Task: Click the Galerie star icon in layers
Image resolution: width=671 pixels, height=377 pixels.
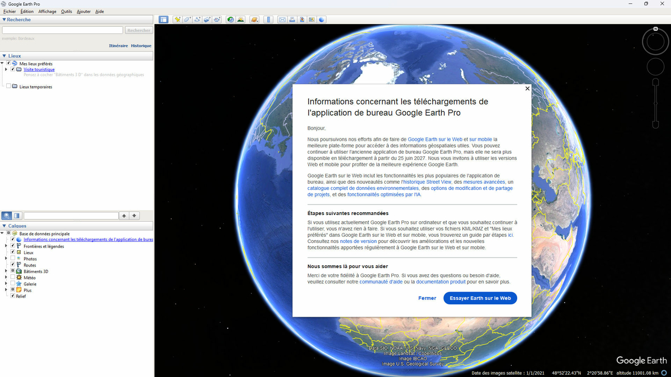Action: click(19, 284)
